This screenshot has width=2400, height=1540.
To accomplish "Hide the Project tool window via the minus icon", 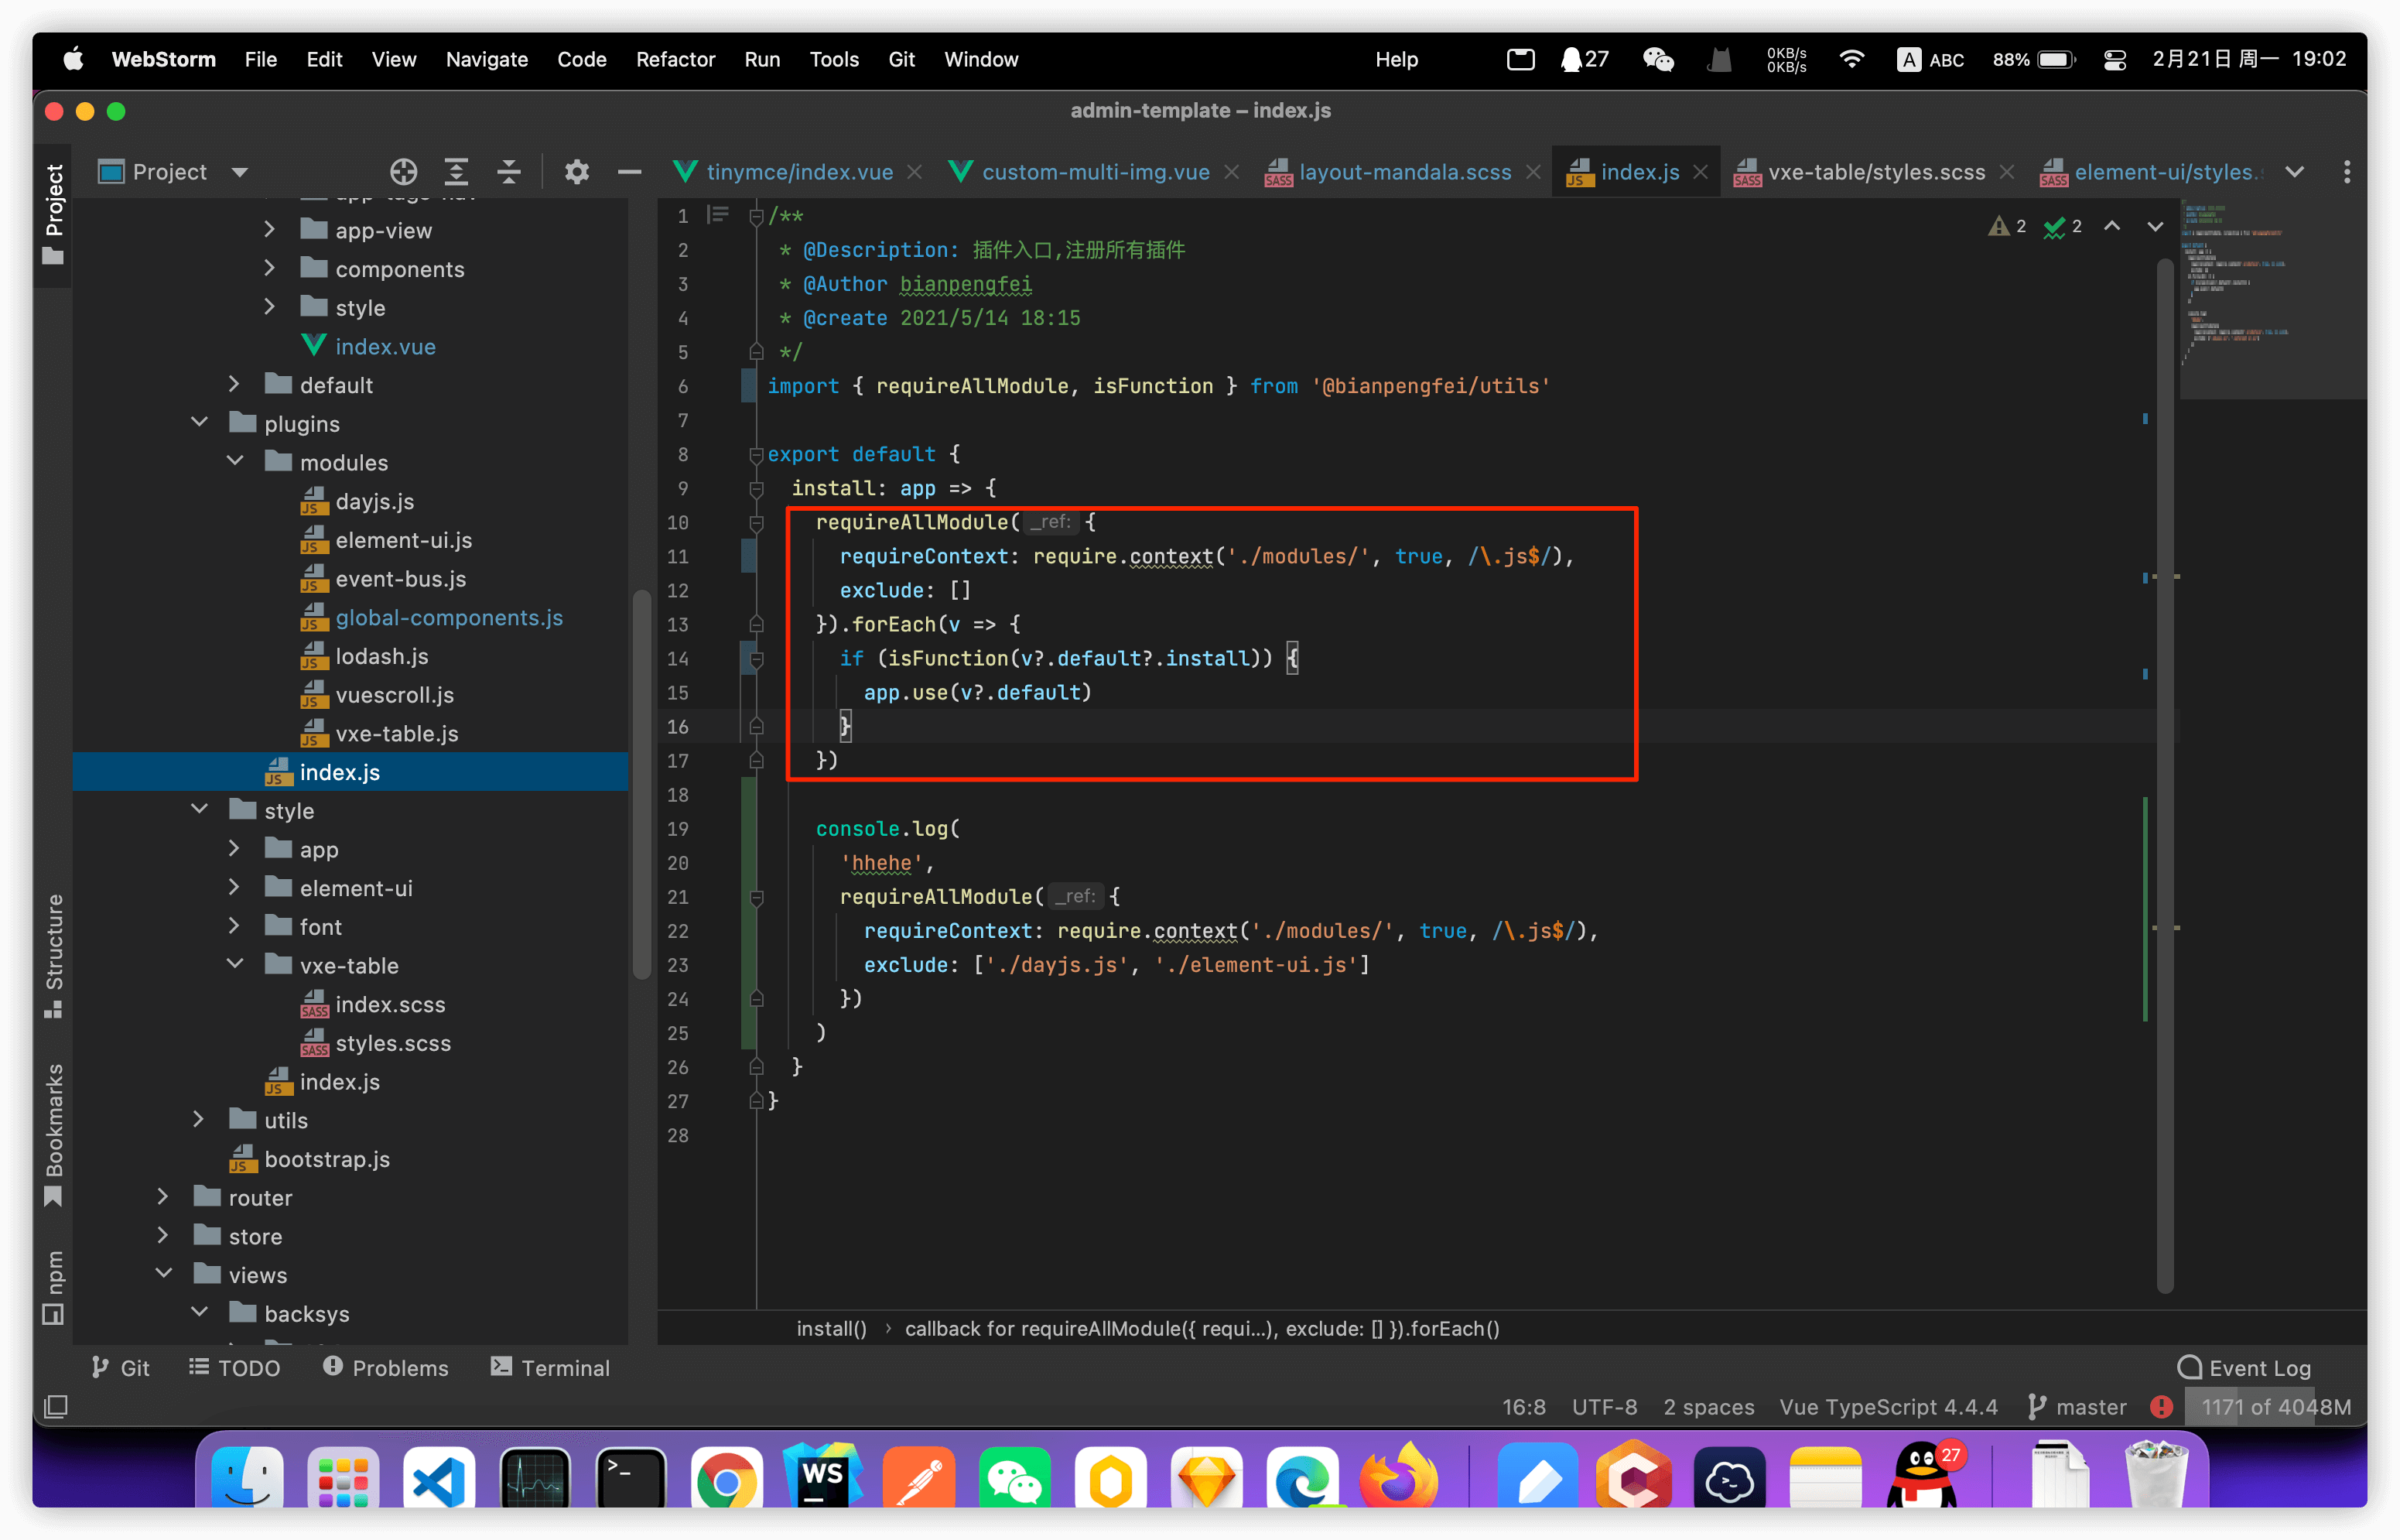I will tap(629, 172).
